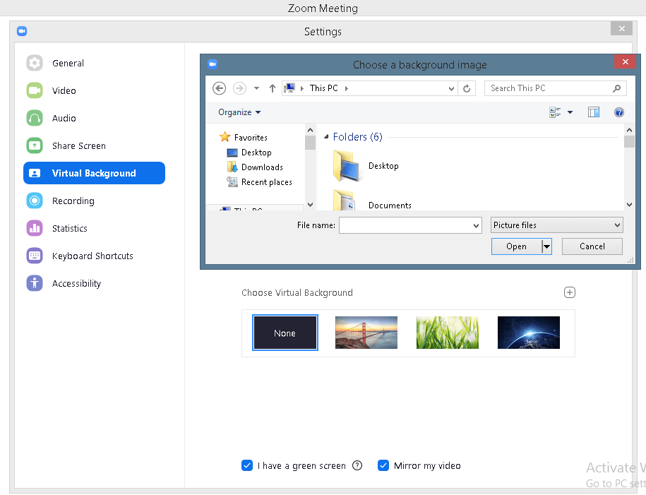Screen dimensions: 646x495
Task: Click the Recording sidebar icon
Action: (35, 201)
